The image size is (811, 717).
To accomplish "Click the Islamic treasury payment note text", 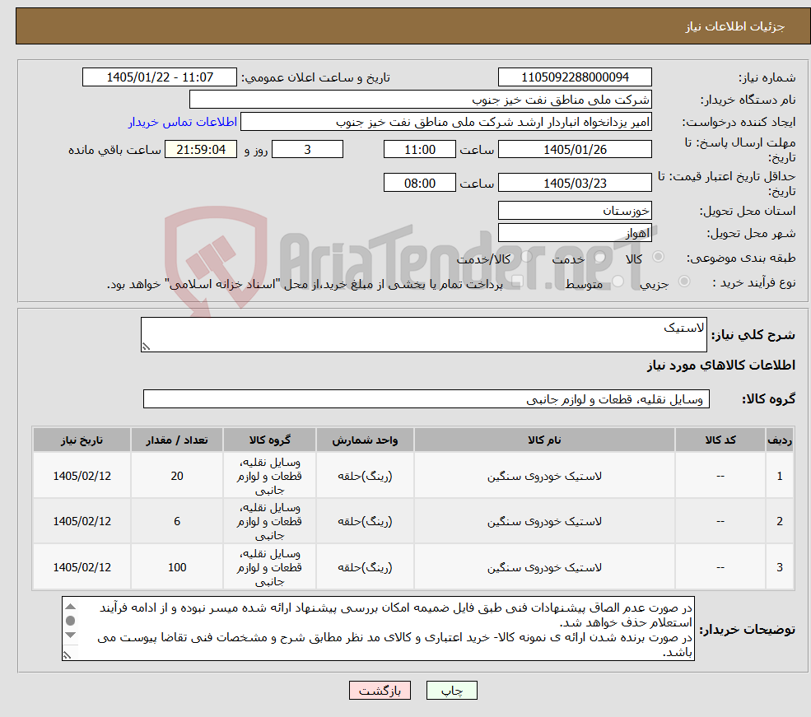I will click(305, 284).
